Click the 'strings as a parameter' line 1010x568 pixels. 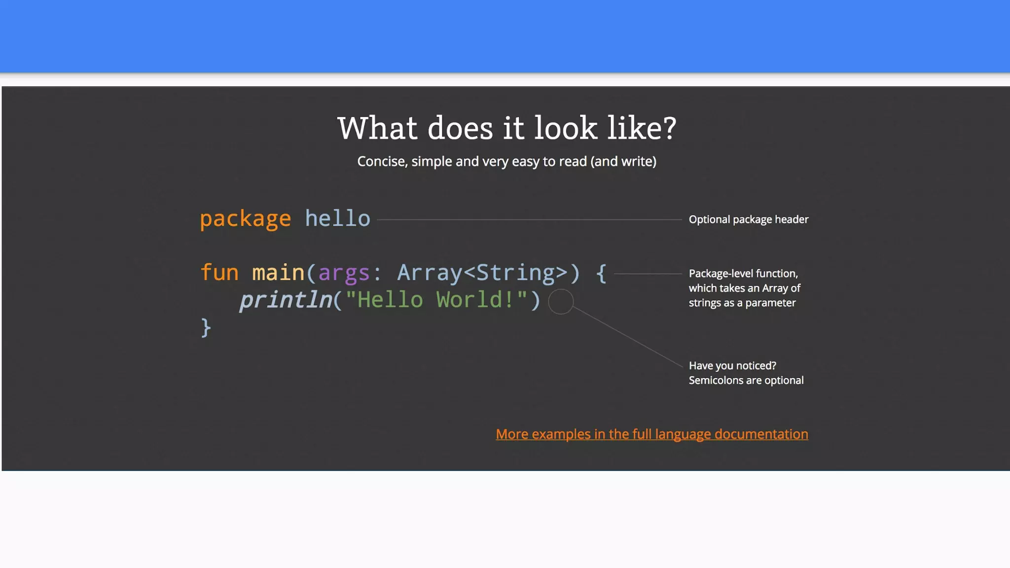tap(742, 303)
